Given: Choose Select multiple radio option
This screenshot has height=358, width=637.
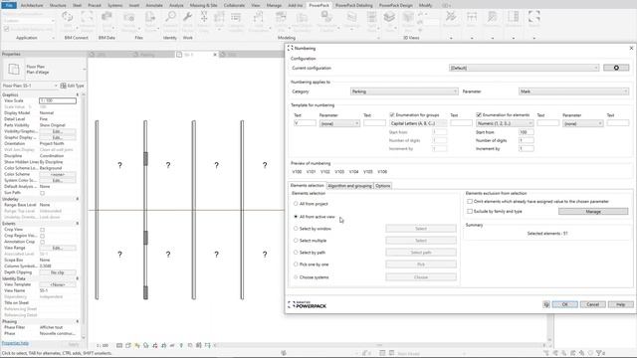Looking at the screenshot, I should pyautogui.click(x=296, y=241).
